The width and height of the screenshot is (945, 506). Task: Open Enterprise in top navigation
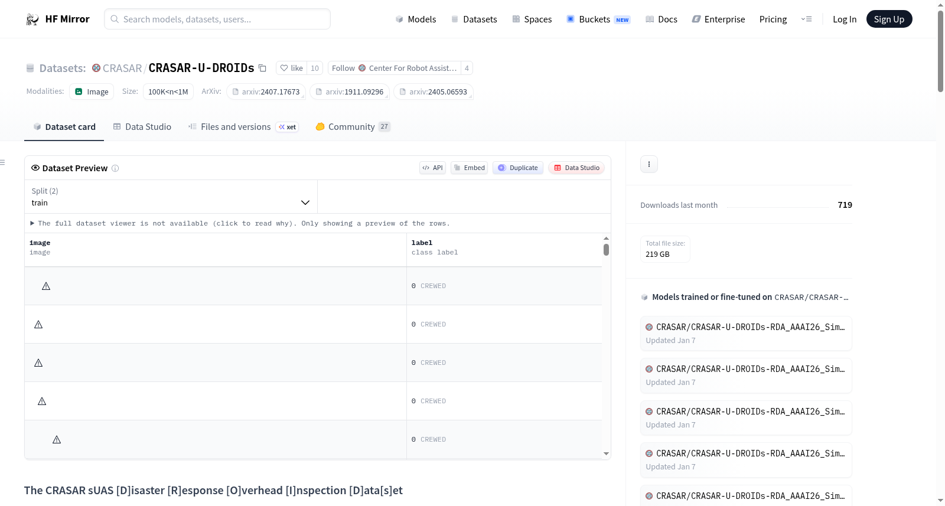click(718, 19)
